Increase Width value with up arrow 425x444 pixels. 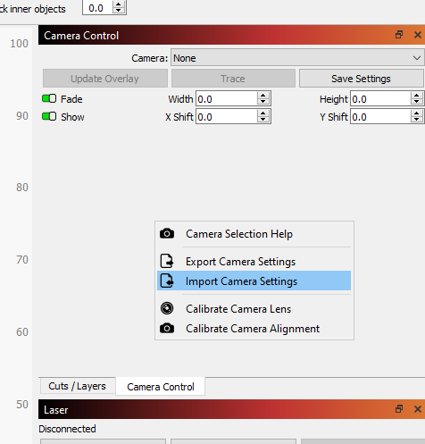click(262, 96)
